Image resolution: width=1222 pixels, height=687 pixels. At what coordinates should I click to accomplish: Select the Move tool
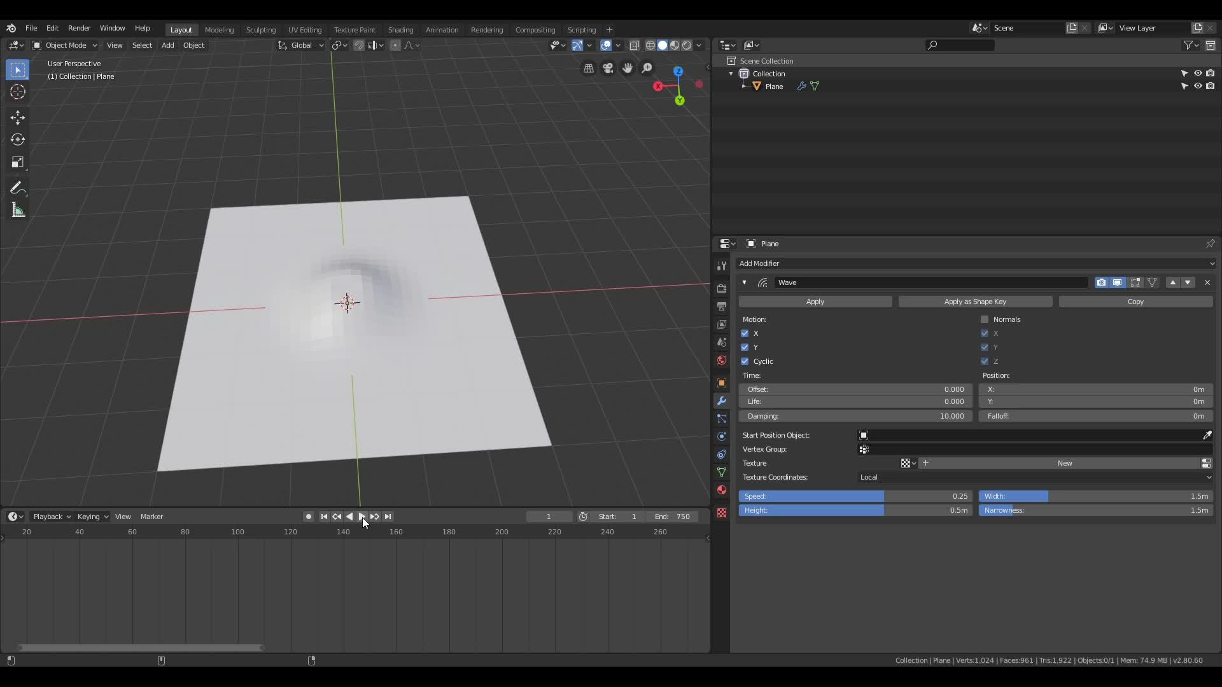(17, 117)
